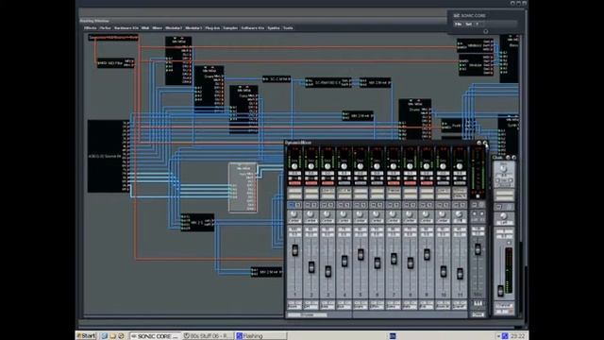Open the Midi menu

(145, 28)
